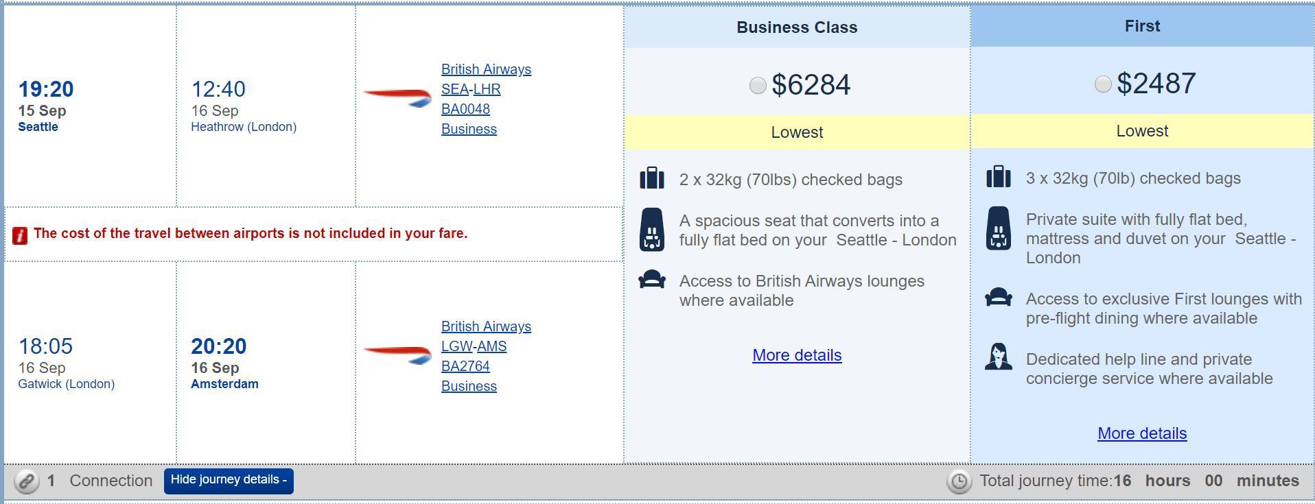Select the $2487 First fare
1315x504 pixels.
pyautogui.click(x=1103, y=84)
